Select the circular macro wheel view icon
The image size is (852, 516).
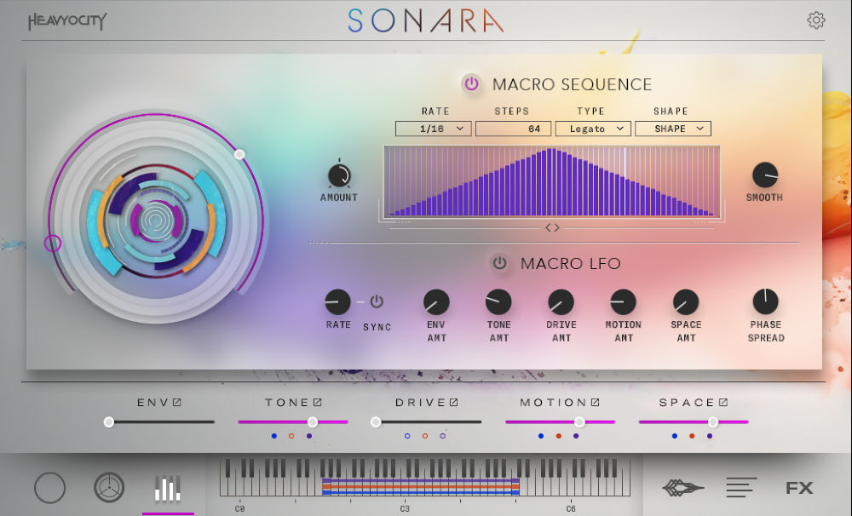[51, 489]
